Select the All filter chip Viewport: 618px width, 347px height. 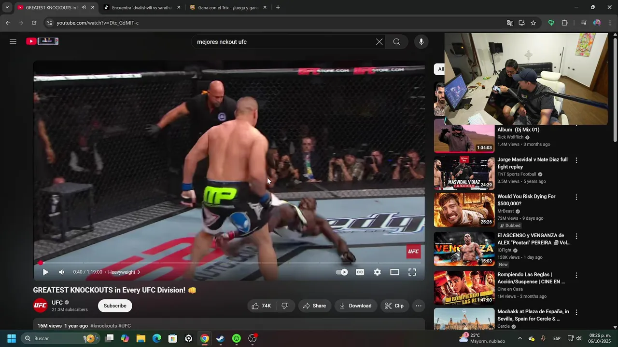(439, 69)
